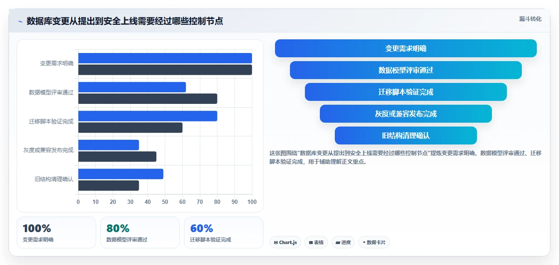Click the x-axis tick label 40
Screen dimensions: 559x265
[148, 202]
